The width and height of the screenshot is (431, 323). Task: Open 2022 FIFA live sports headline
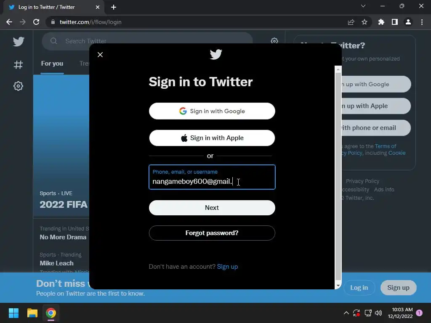64,204
